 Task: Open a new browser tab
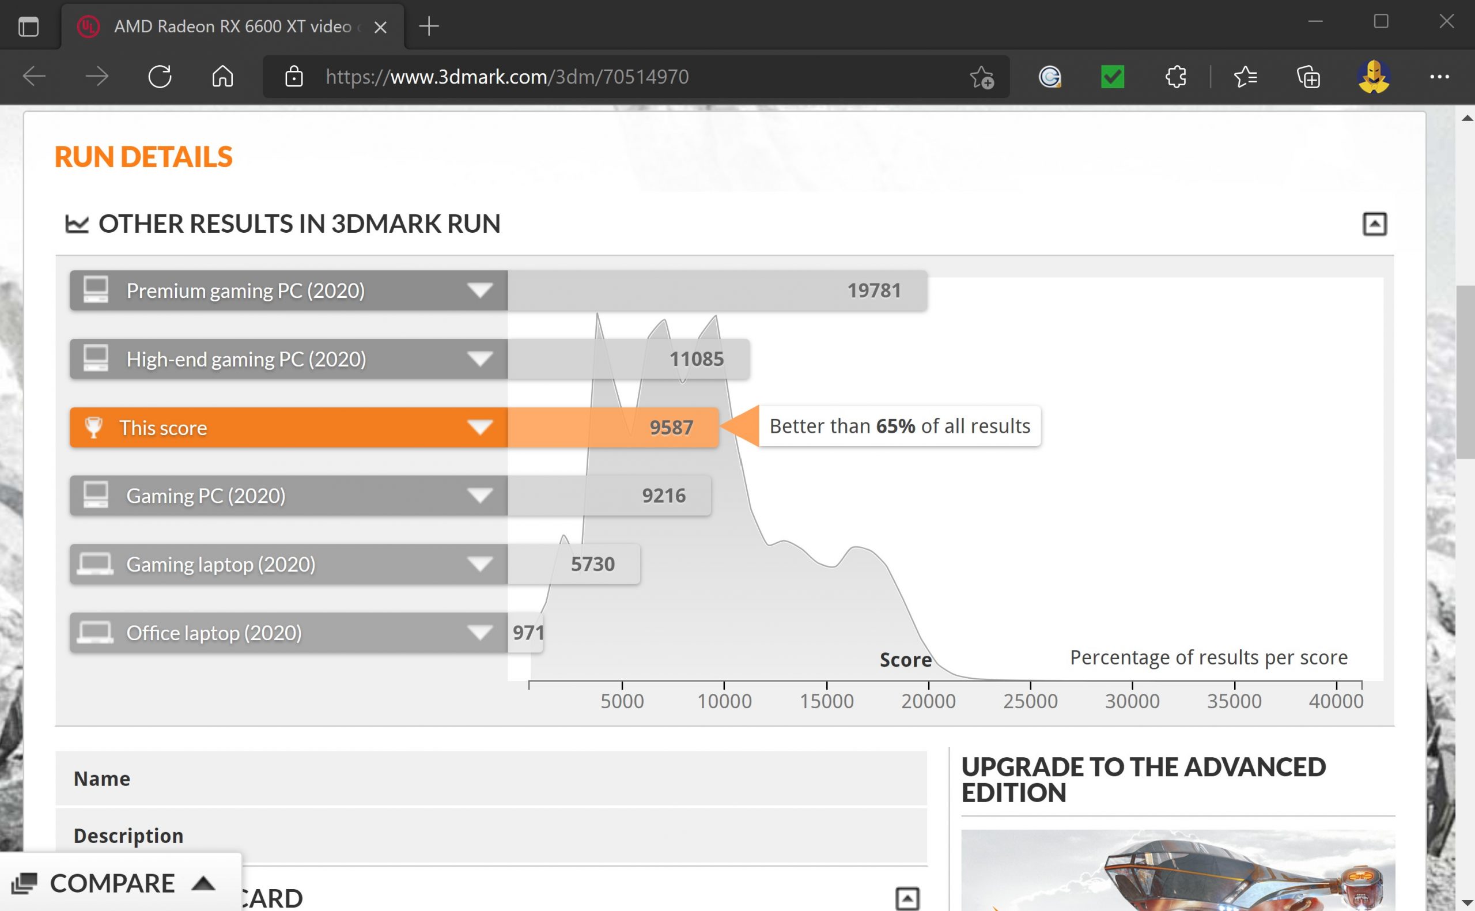point(429,26)
